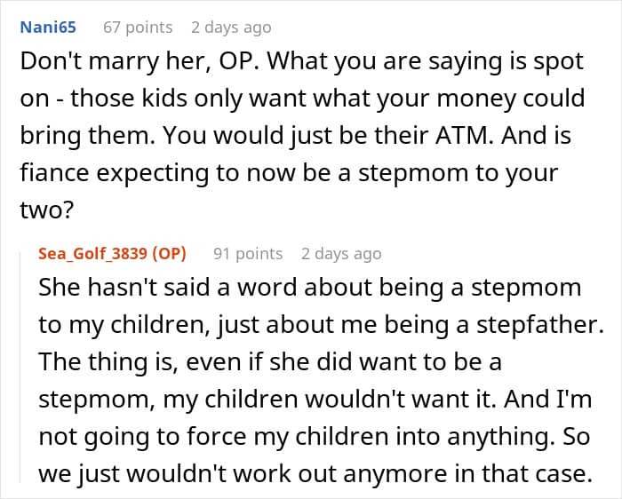Viewport: 622px width, 499px height.
Task: Click the word "stepfather" in the reply
Action: click(x=537, y=326)
